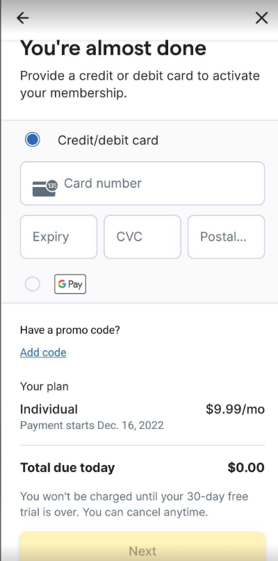
Task: Click the Expiry date field
Action: (58, 237)
